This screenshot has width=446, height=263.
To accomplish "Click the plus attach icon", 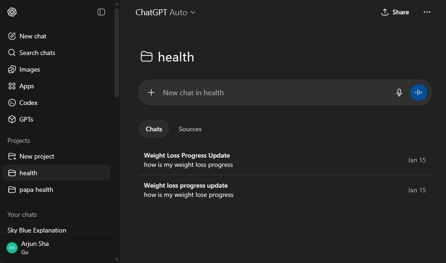I will click(151, 92).
